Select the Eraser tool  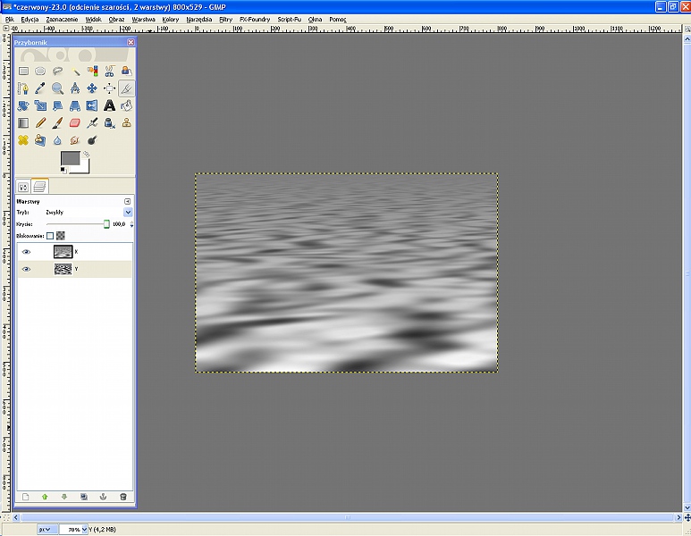(74, 123)
